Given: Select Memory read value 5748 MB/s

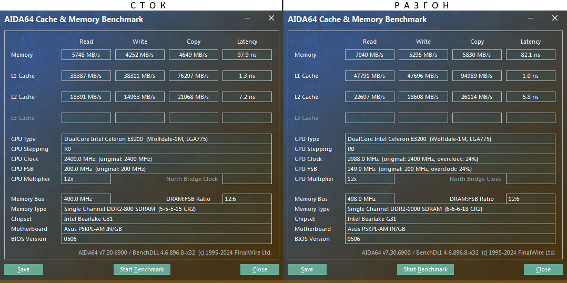Looking at the screenshot, I should click(86, 55).
